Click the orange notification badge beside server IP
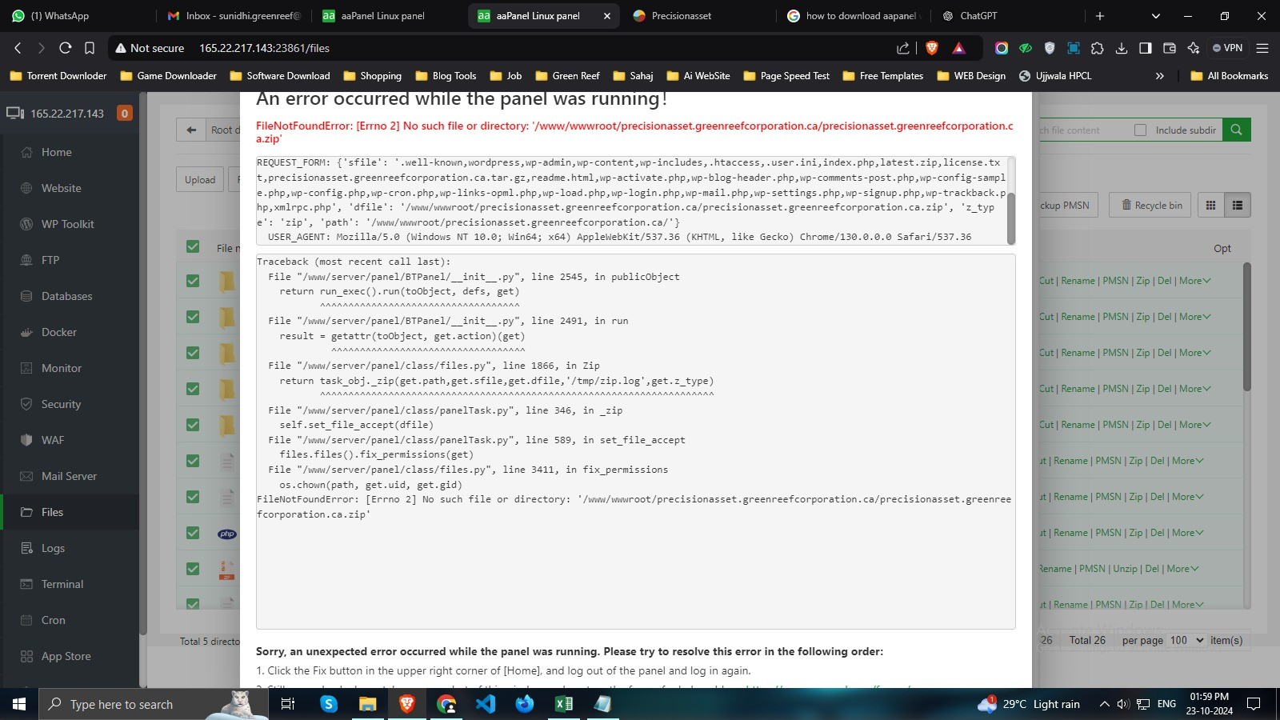1280x720 pixels. point(124,113)
